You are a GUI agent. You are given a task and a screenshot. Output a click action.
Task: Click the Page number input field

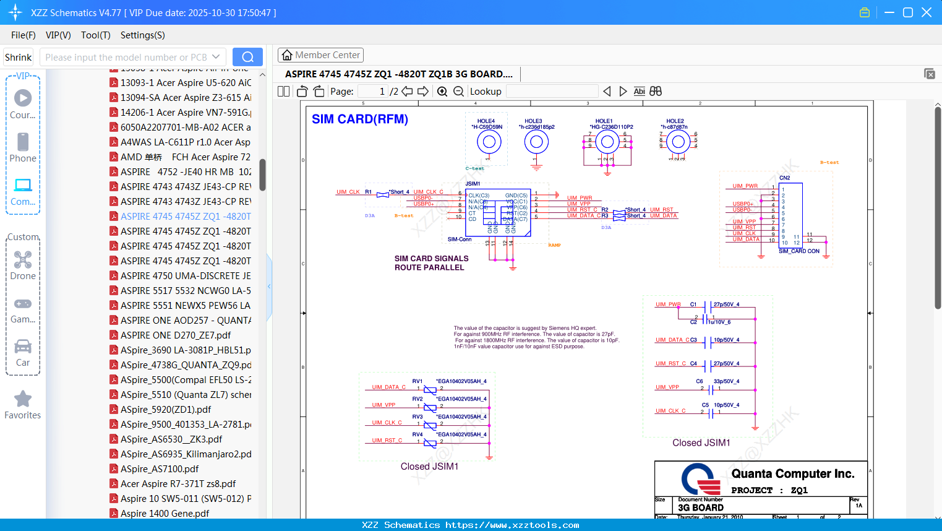tap(373, 91)
